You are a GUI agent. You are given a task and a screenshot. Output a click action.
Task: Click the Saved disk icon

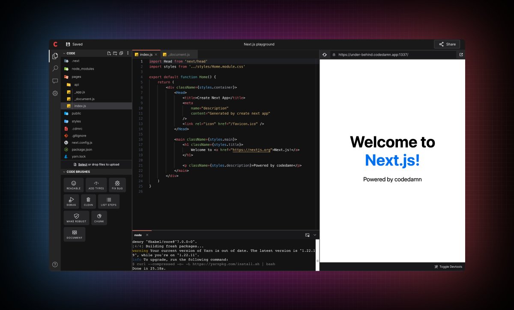68,44
